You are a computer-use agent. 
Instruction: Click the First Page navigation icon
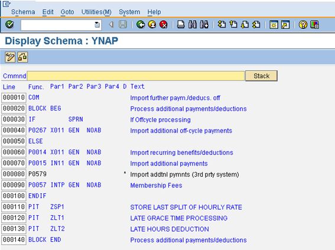[x=222, y=25]
